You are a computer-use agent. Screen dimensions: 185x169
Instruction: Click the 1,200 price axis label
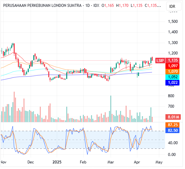point(173,53)
